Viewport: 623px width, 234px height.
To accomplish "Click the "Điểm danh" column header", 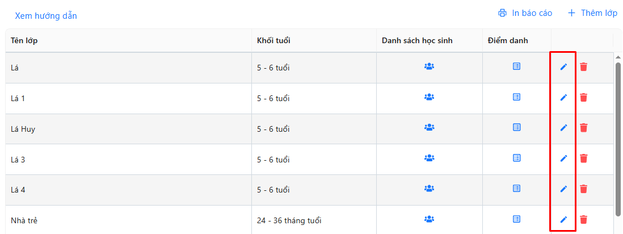I will point(507,41).
